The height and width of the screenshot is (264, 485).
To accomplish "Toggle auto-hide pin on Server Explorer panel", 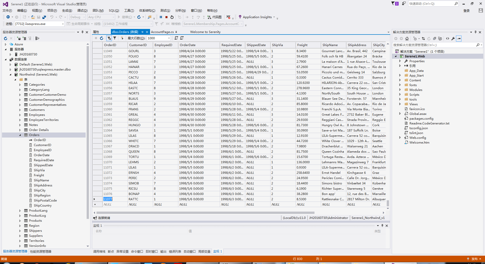I will pyautogui.click(x=82, y=32).
